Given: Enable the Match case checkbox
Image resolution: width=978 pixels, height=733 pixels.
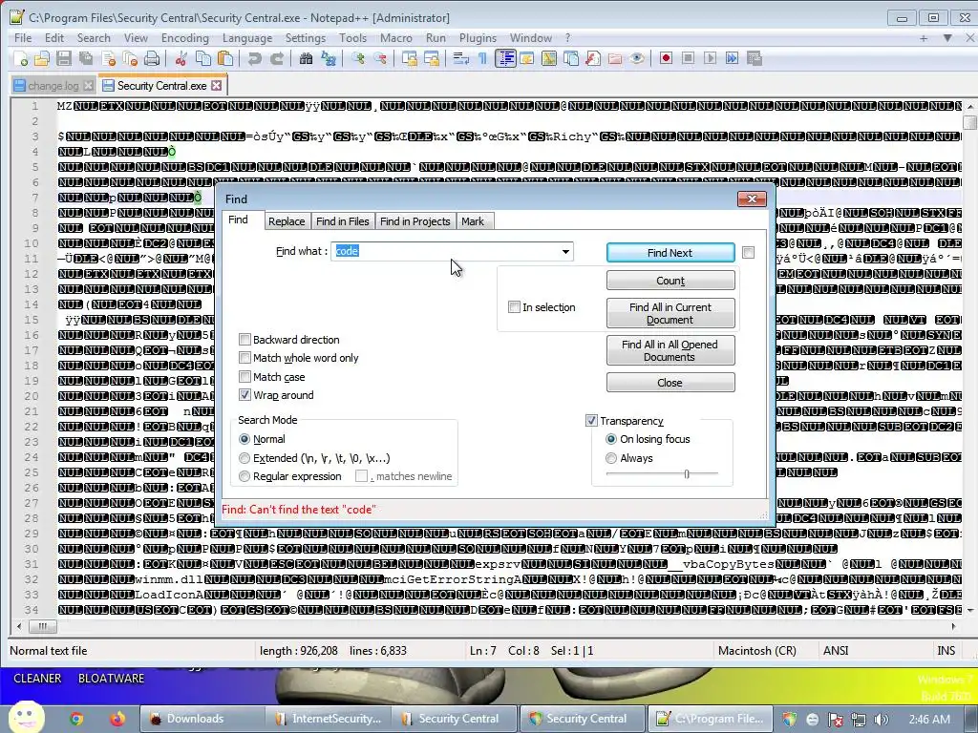Looking at the screenshot, I should click(x=244, y=377).
